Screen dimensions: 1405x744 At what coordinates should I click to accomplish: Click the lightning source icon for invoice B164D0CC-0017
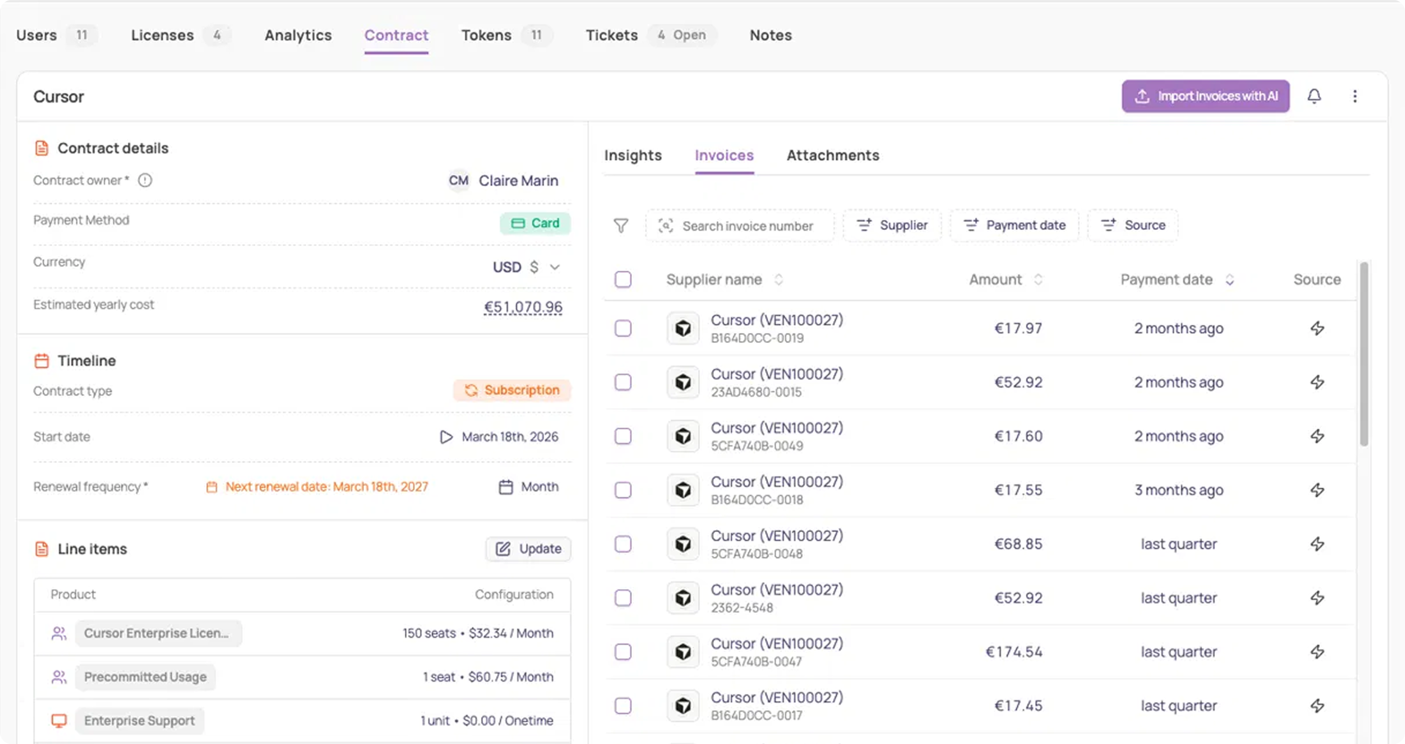[x=1317, y=706]
